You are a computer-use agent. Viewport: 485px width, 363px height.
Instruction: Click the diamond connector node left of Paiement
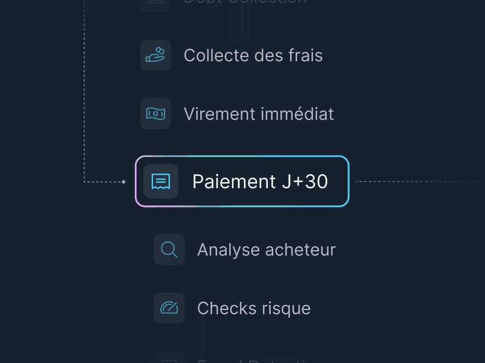pos(124,182)
